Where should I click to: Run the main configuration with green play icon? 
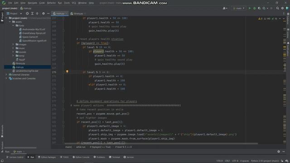250,8
